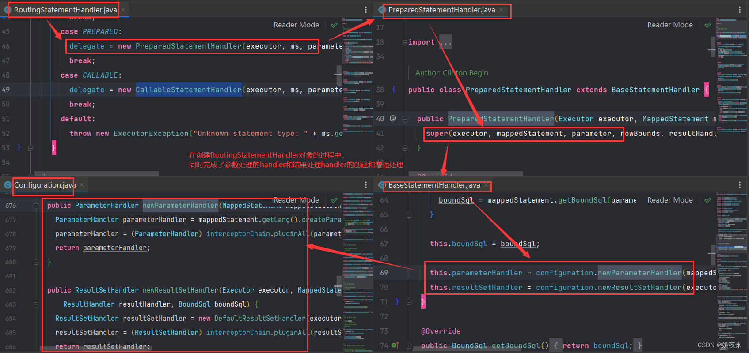This screenshot has width=749, height=353.
Task: Click '@Override' annotation on line 73
Action: pos(441,331)
